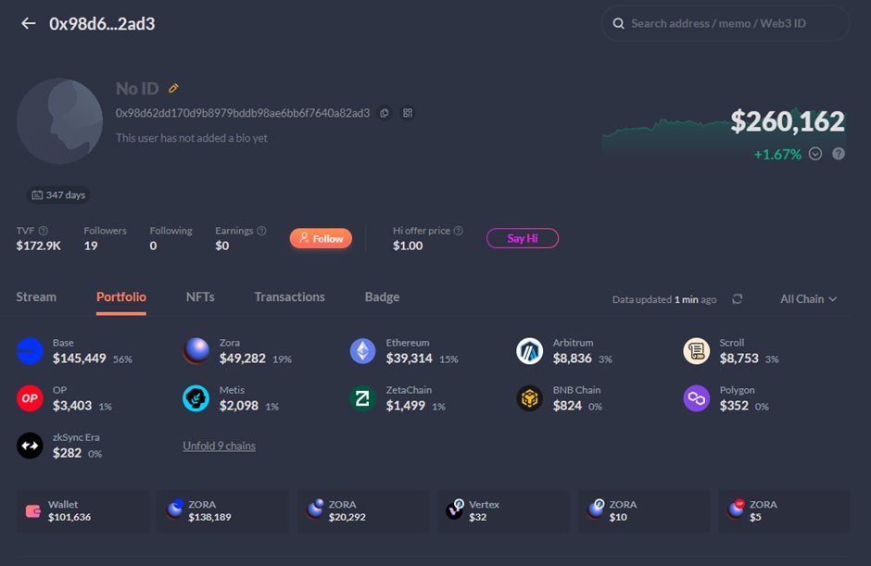
Task: Select the Polygon chain icon
Action: [x=697, y=398]
